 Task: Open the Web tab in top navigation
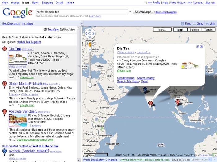tap(5, 2)
